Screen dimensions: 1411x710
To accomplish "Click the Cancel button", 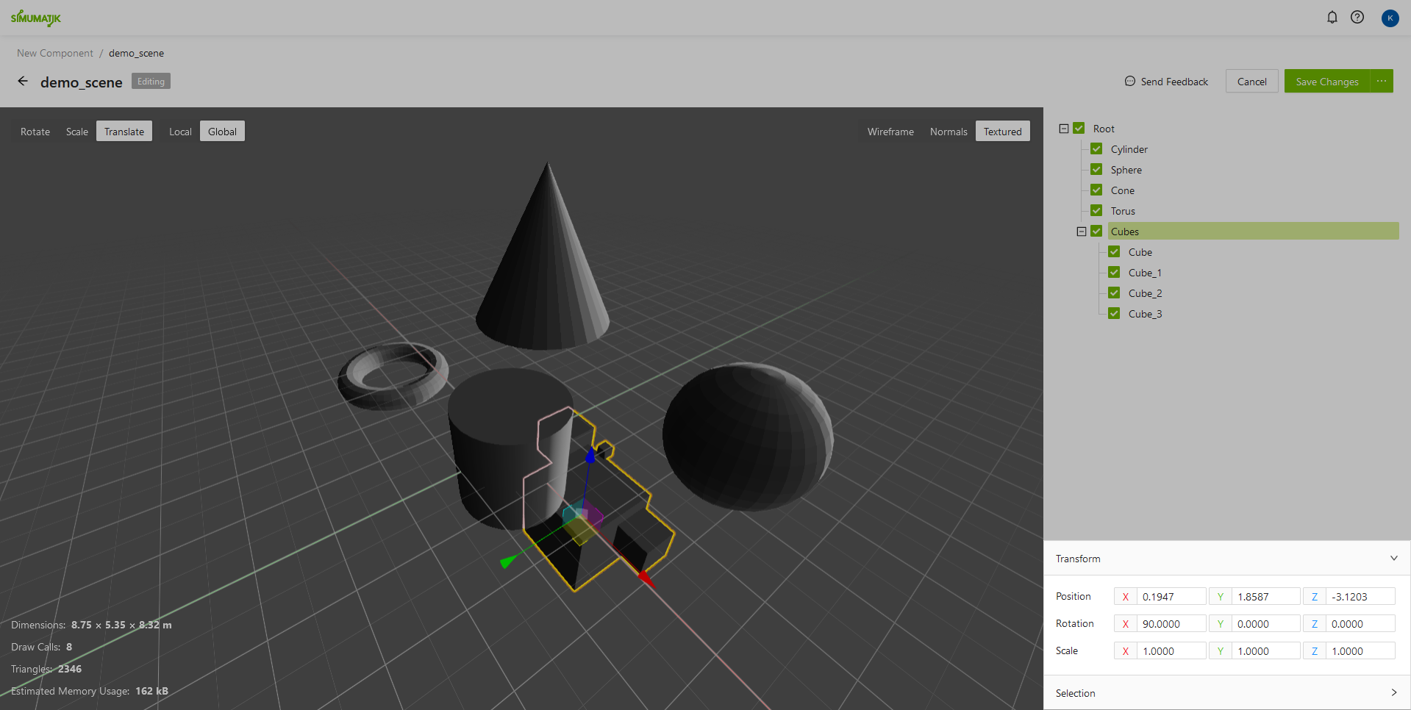I will 1251,82.
